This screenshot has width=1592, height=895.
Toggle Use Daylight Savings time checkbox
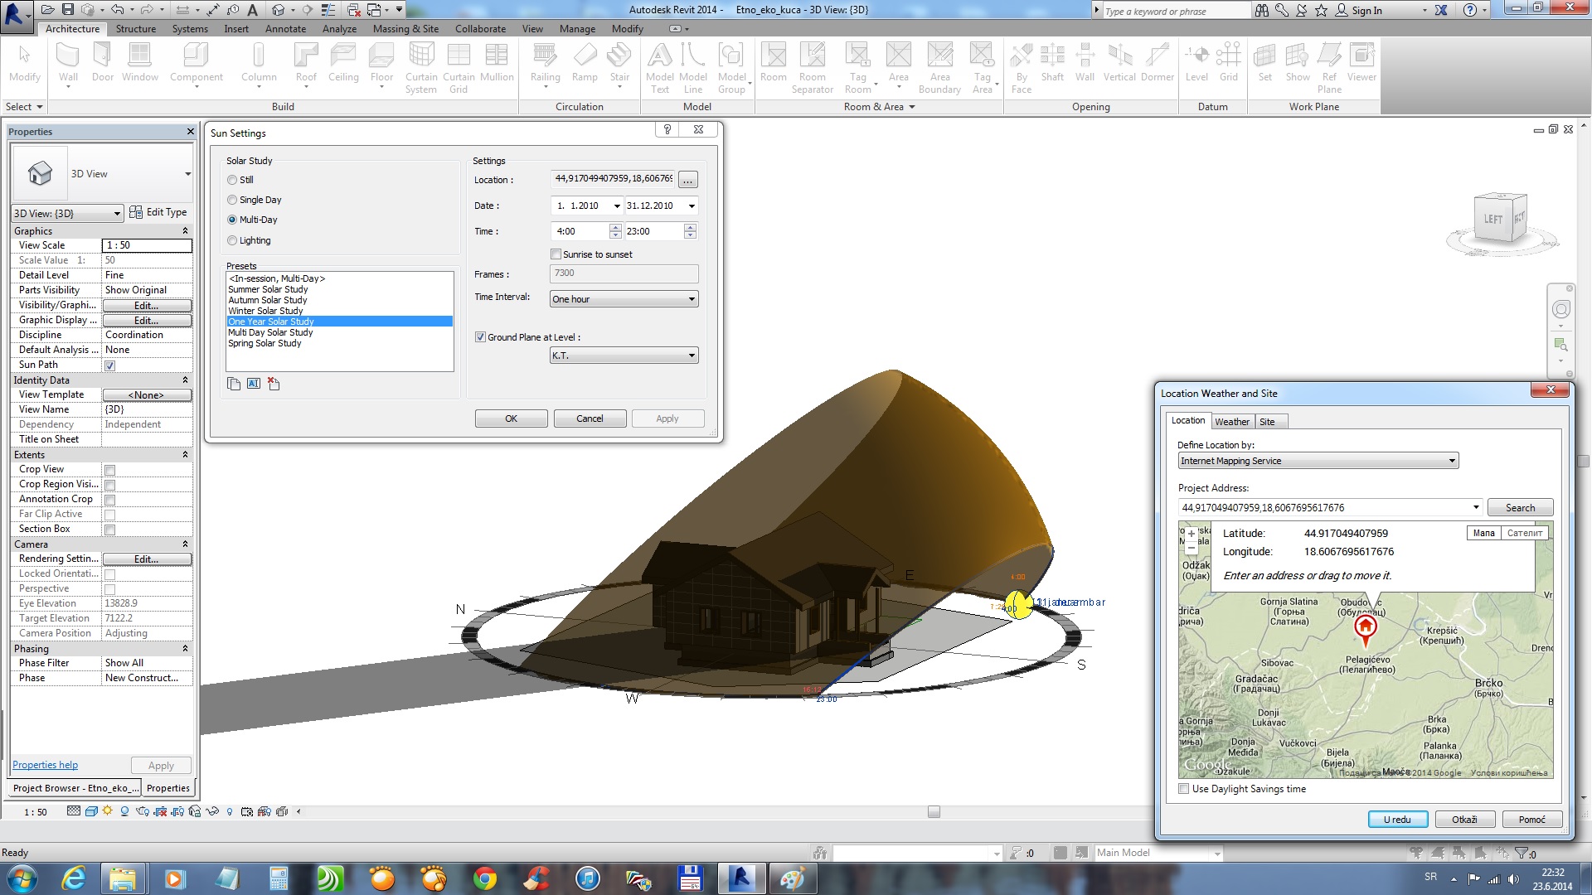click(x=1184, y=789)
